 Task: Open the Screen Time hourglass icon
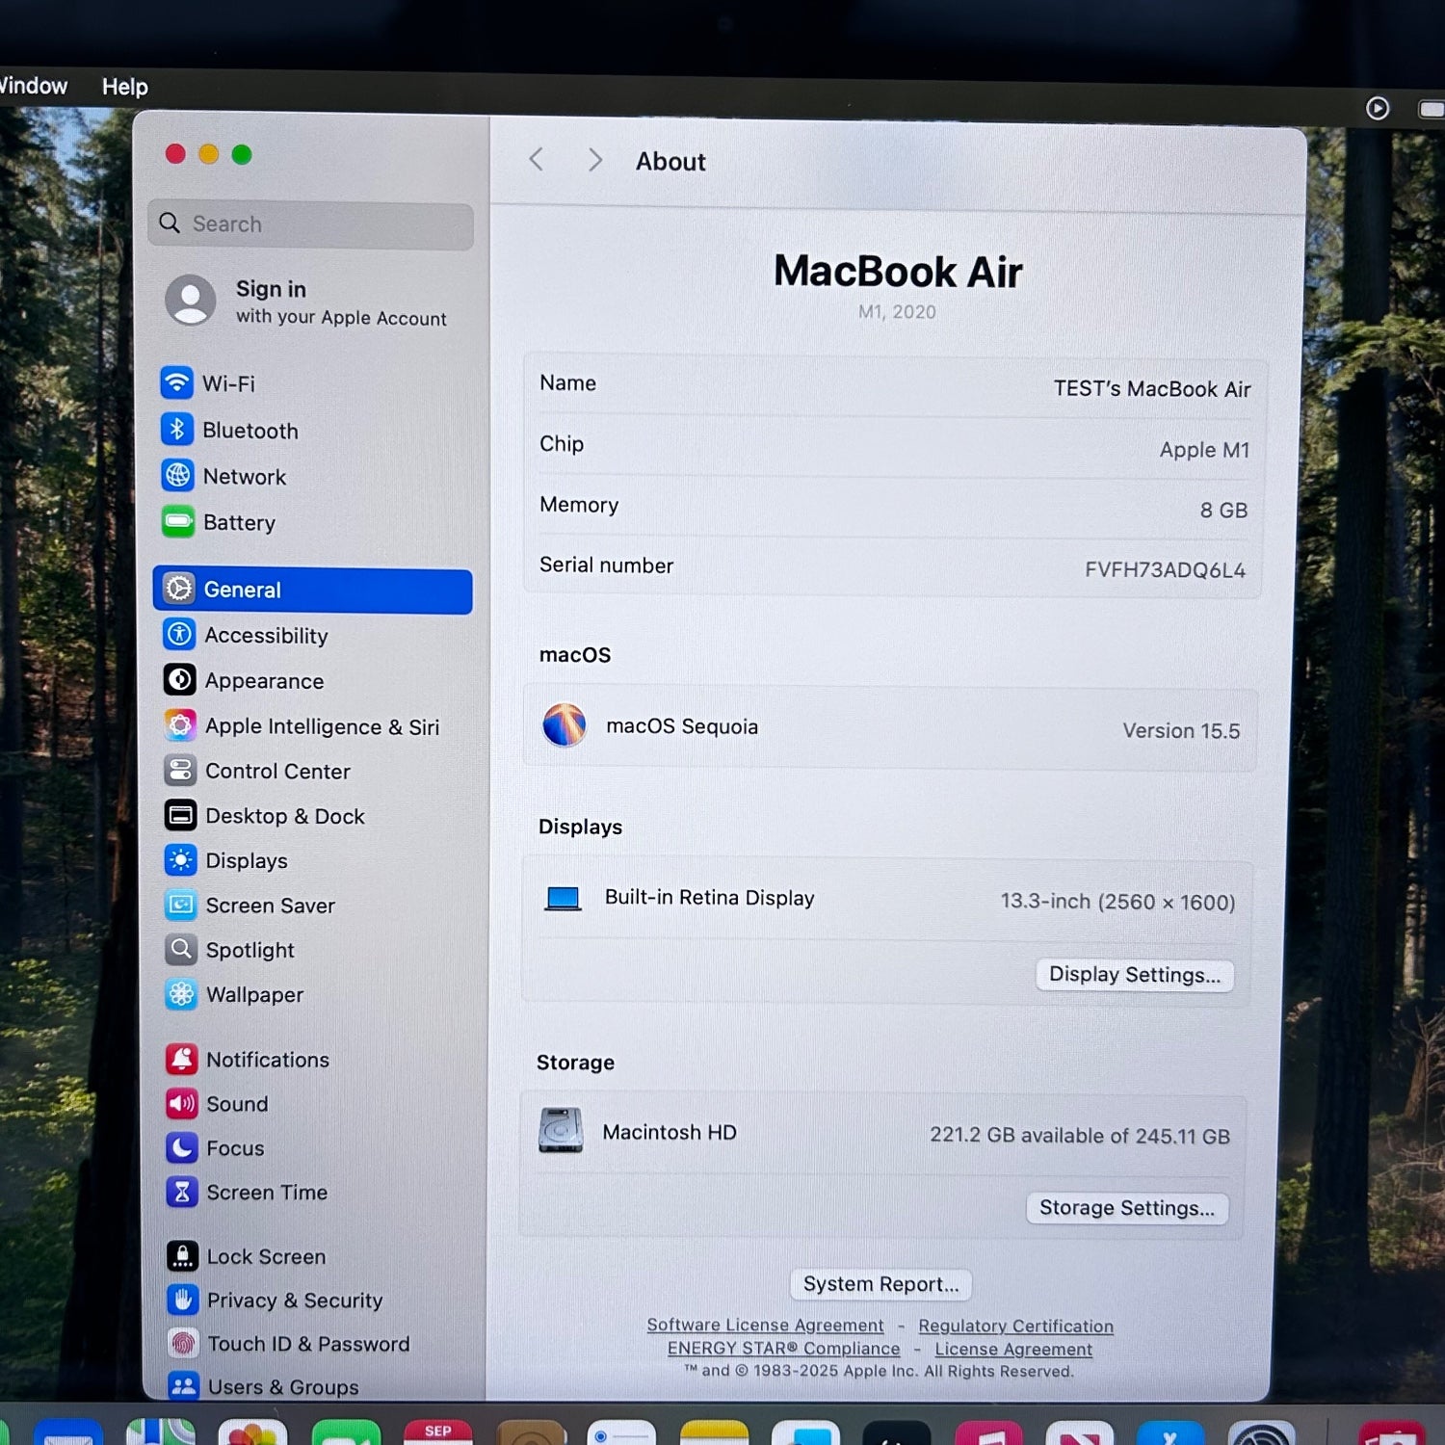coord(182,1192)
